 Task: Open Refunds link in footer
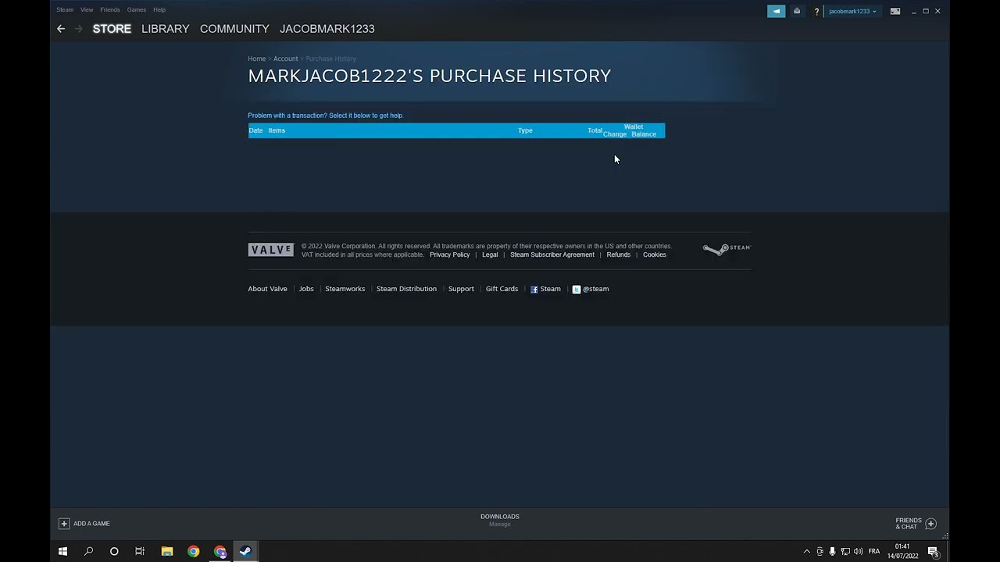(x=619, y=254)
